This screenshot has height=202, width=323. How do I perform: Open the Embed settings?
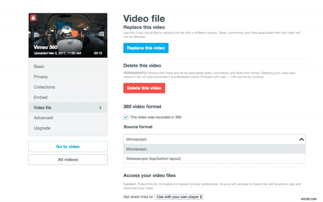40,97
